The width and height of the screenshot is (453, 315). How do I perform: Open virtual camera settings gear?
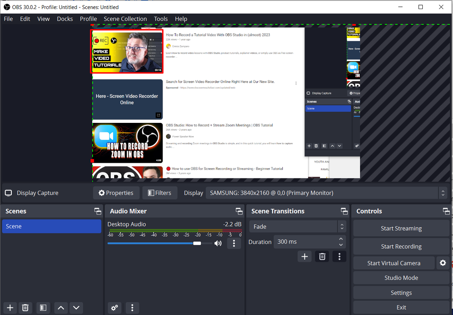[x=443, y=263]
